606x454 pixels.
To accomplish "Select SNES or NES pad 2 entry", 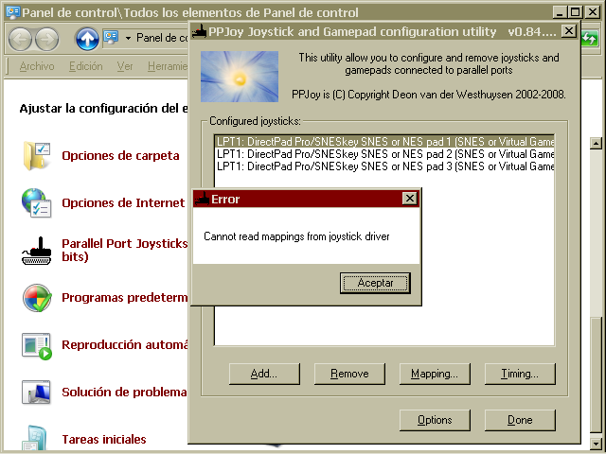I will [x=384, y=154].
